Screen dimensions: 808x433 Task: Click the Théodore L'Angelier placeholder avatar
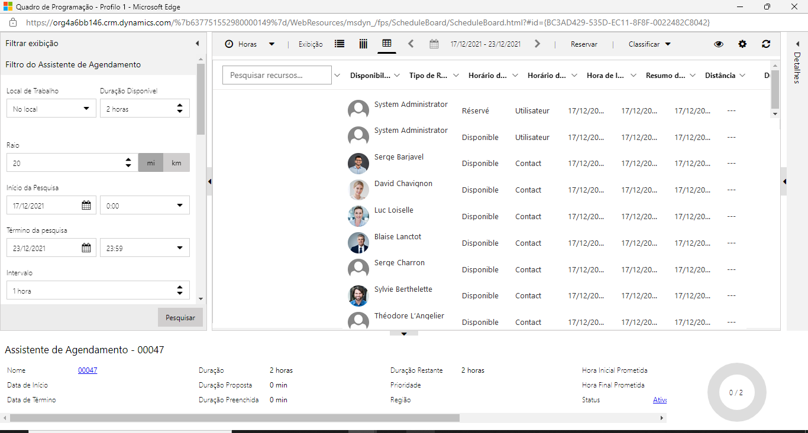(x=358, y=321)
